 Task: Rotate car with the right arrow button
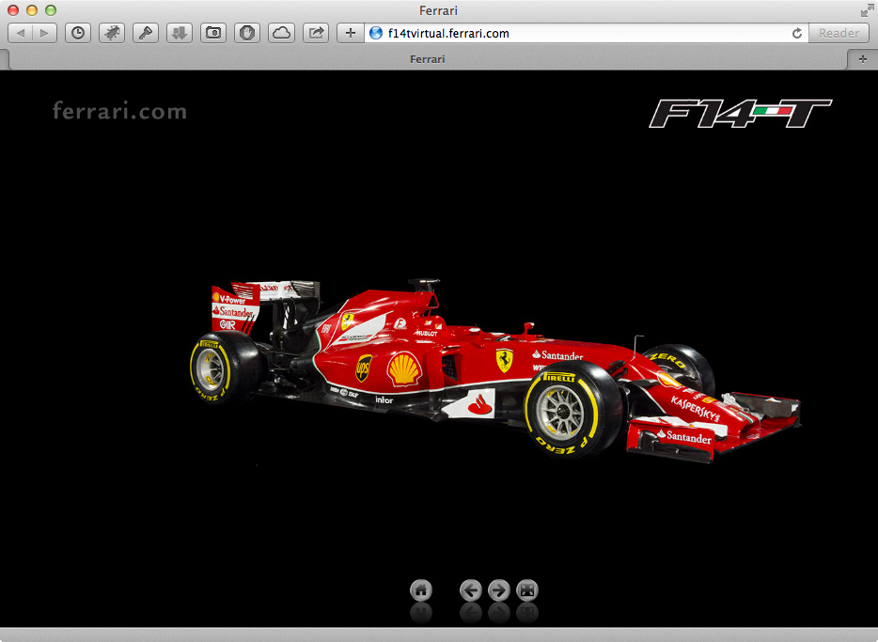point(498,590)
